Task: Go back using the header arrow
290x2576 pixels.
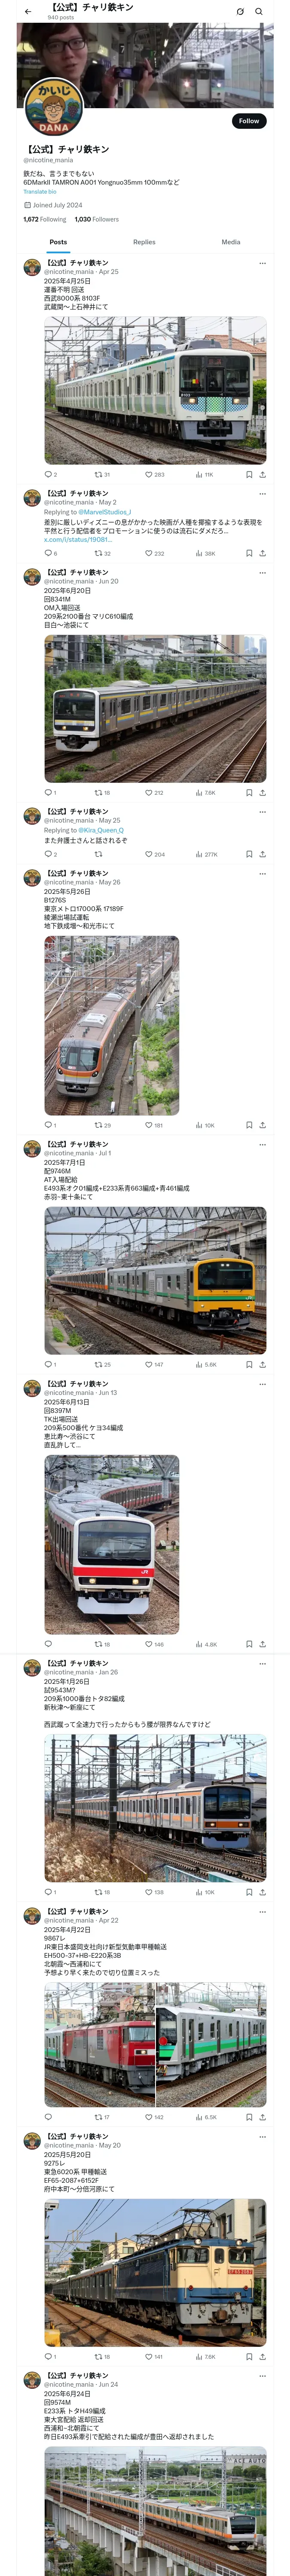Action: [x=27, y=12]
